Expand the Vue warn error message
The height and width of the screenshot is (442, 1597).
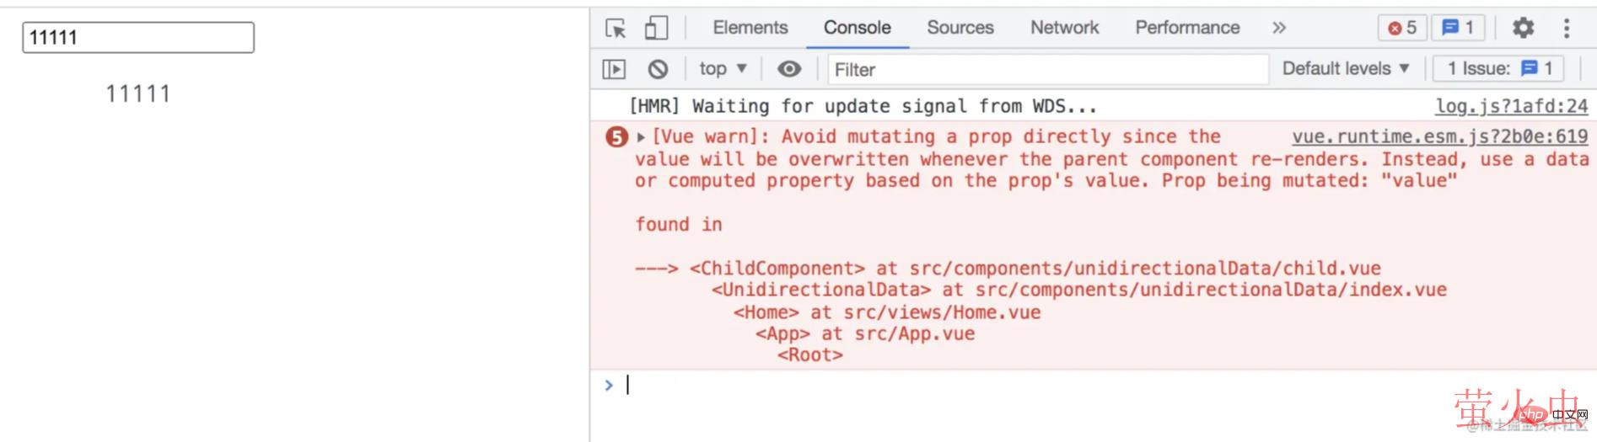coord(641,137)
